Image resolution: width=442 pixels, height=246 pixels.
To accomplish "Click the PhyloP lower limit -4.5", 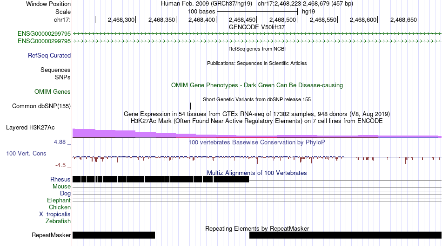I will 60,165.
